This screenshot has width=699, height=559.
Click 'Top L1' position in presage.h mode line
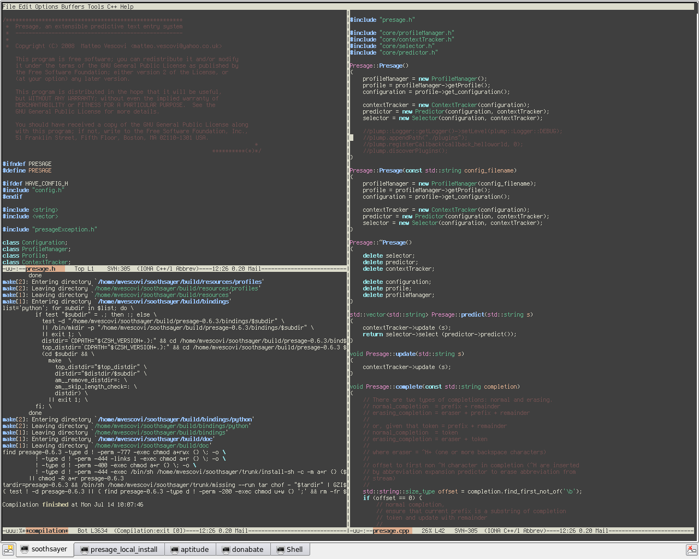click(x=84, y=269)
